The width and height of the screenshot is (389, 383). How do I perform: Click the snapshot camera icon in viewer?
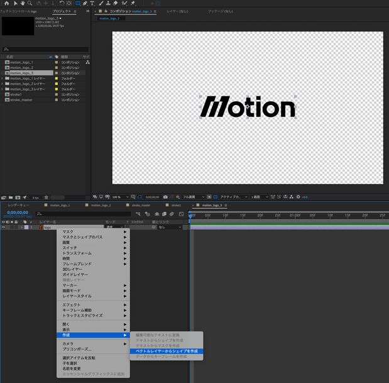click(x=165, y=197)
